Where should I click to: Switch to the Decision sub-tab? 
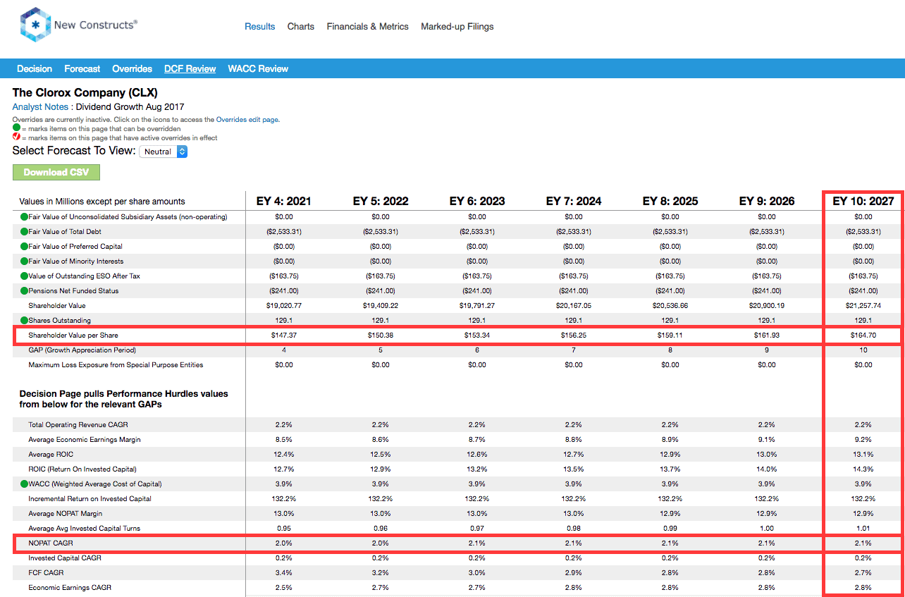click(35, 69)
